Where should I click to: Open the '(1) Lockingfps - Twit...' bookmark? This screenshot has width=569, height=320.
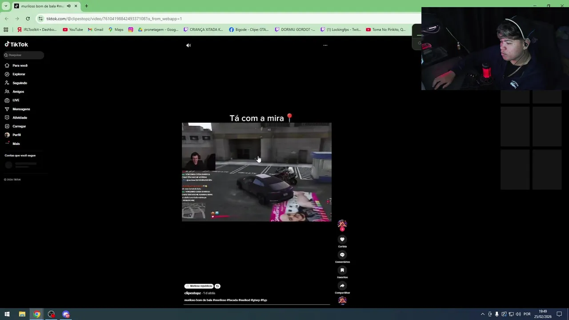tap(341, 30)
